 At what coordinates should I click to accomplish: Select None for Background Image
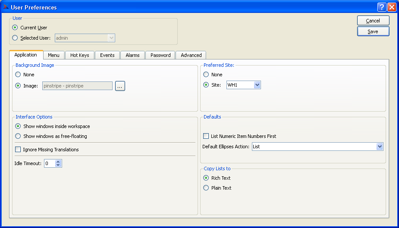tap(18, 75)
